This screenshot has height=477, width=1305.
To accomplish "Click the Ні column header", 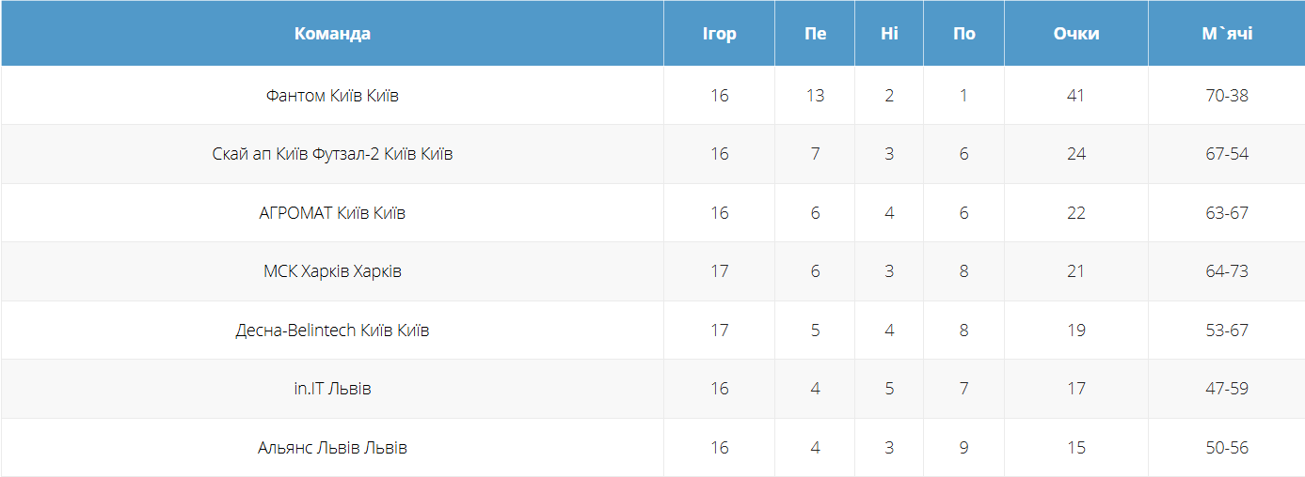I will (x=889, y=34).
